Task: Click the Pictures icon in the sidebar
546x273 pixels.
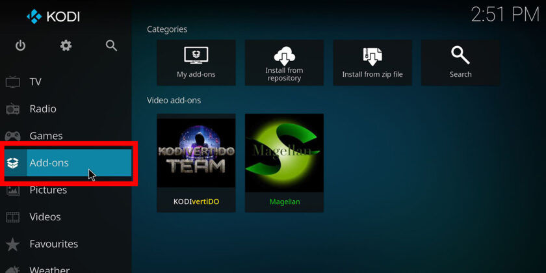Action: [x=13, y=190]
